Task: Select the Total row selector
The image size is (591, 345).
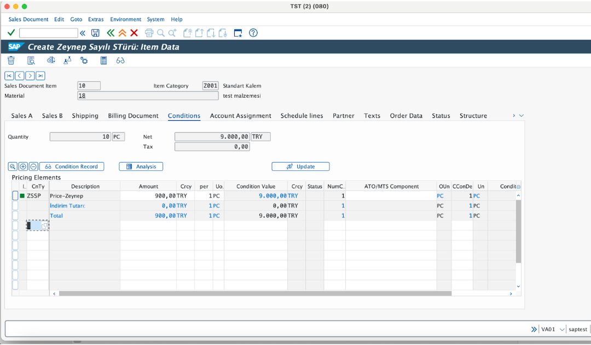Action: (15, 215)
